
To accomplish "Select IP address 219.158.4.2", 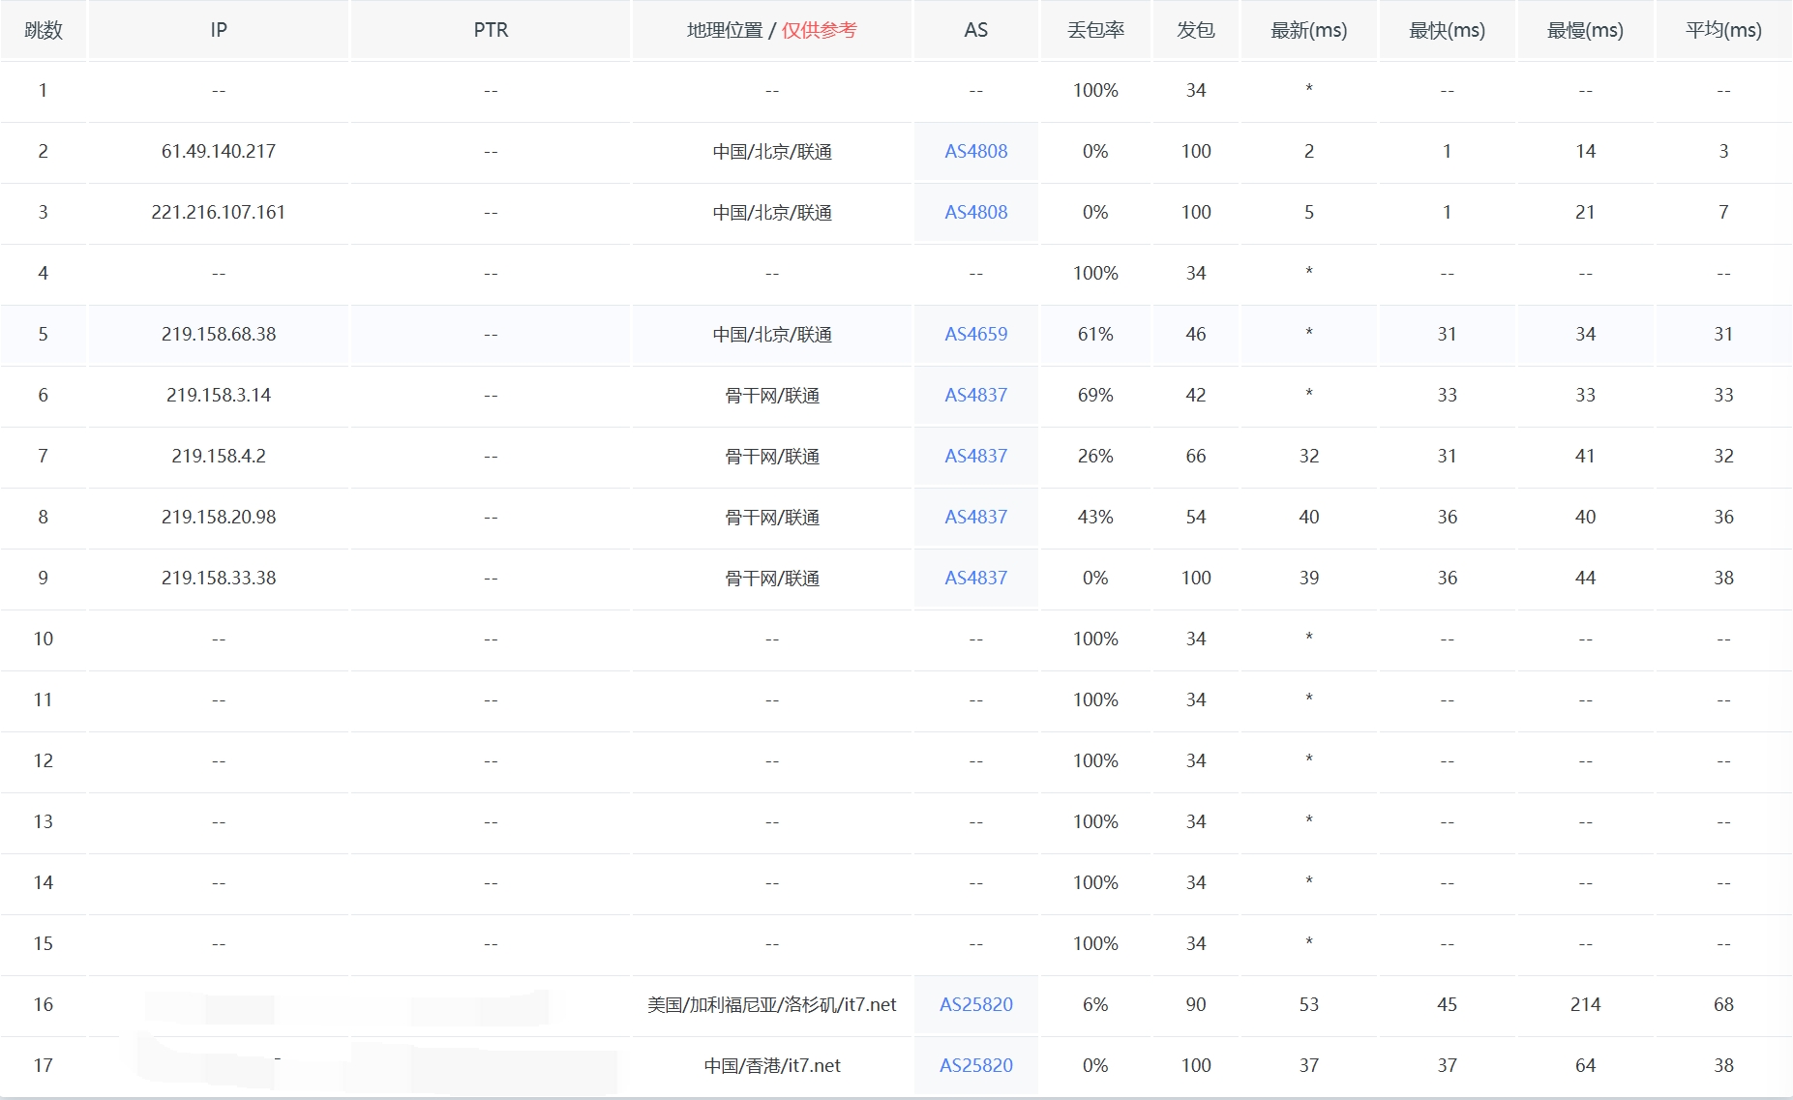I will 219,456.
